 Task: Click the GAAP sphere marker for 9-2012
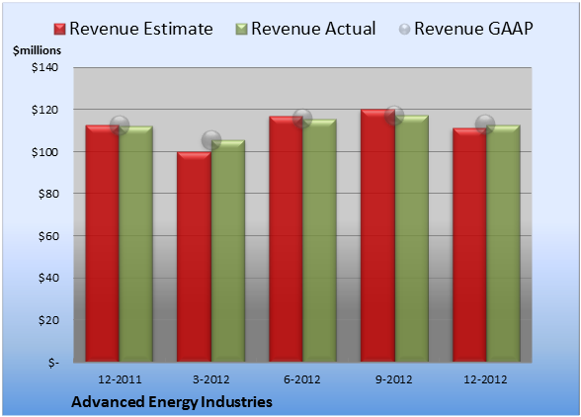point(394,116)
